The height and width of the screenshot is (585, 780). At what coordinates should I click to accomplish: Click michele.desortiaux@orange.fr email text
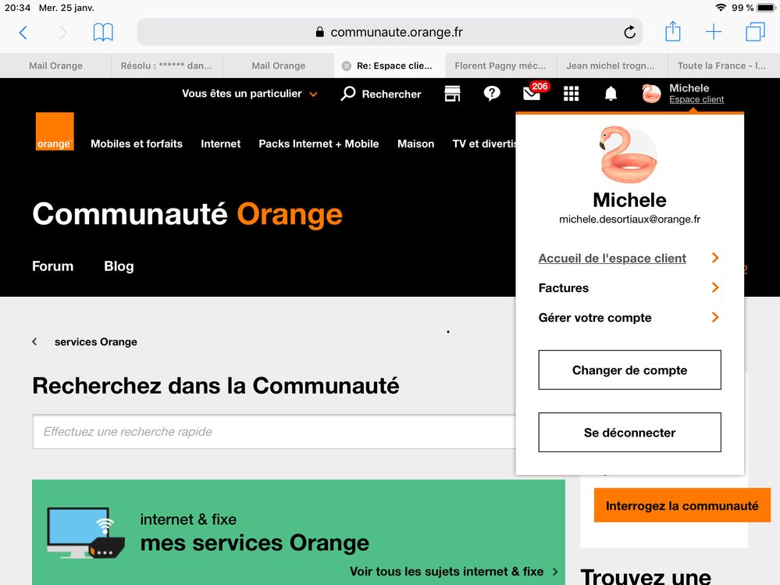629,219
